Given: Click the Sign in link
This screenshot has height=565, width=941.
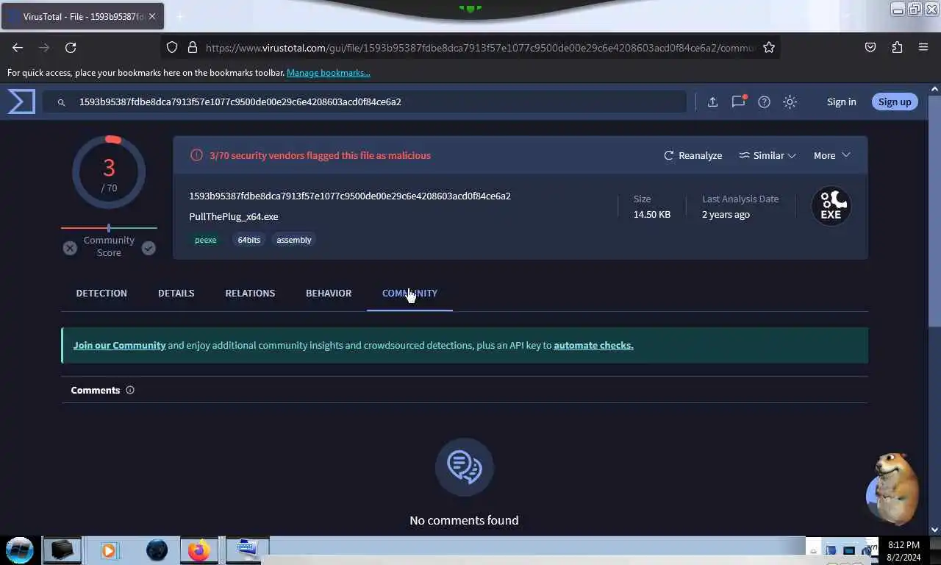Looking at the screenshot, I should tap(842, 102).
